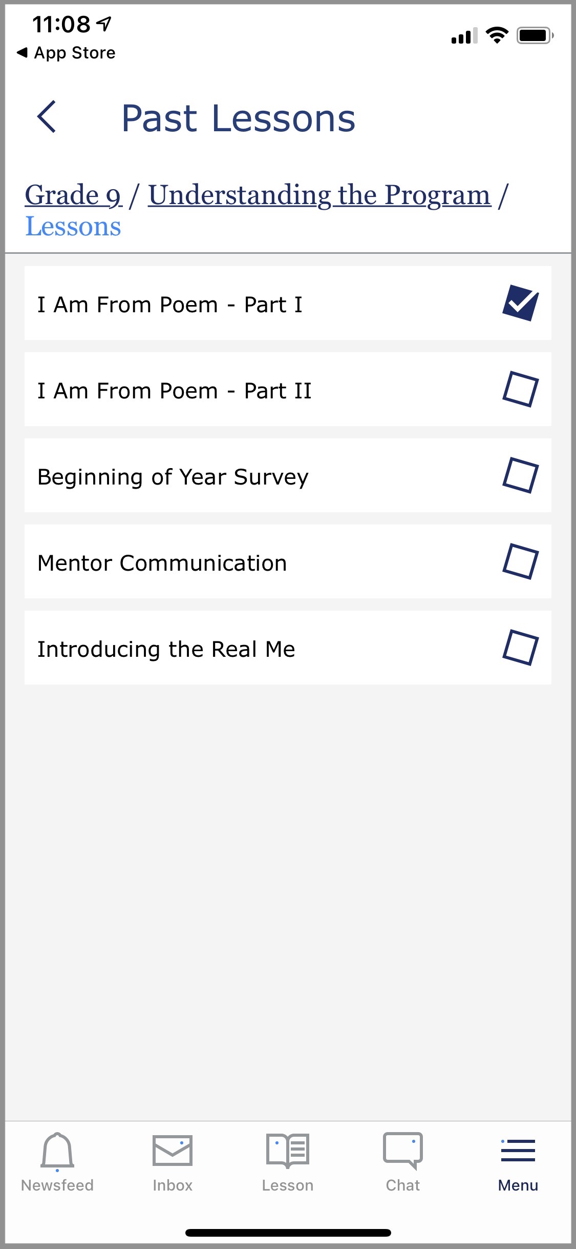Check off Introducing the Real Me
The image size is (576, 1249).
coord(520,648)
